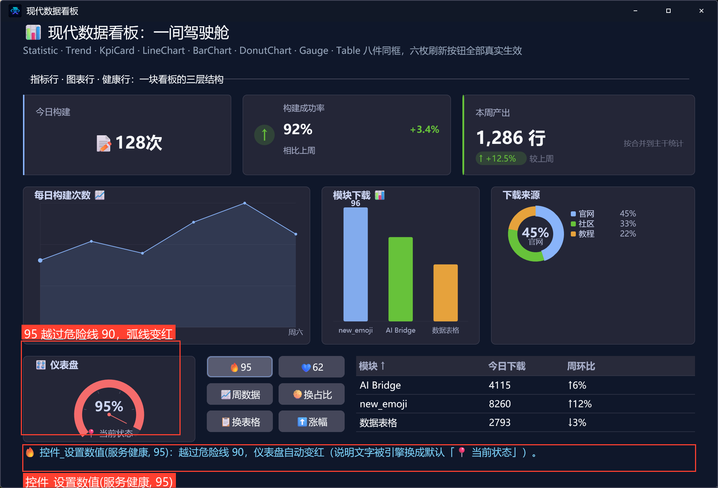Viewport: 718px width, 488px height.
Task: Click the 换表格 button
Action: [x=240, y=422]
